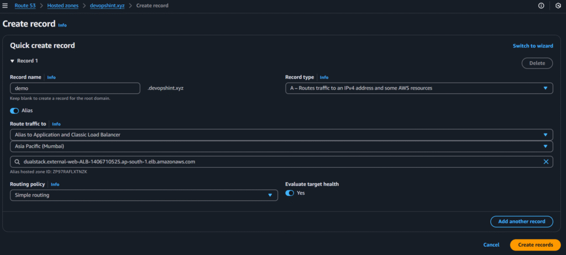Click the Keep blank to create a record hint
This screenshot has width=566, height=255.
tap(60, 98)
